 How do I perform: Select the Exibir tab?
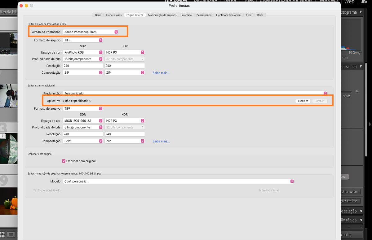tap(249, 15)
